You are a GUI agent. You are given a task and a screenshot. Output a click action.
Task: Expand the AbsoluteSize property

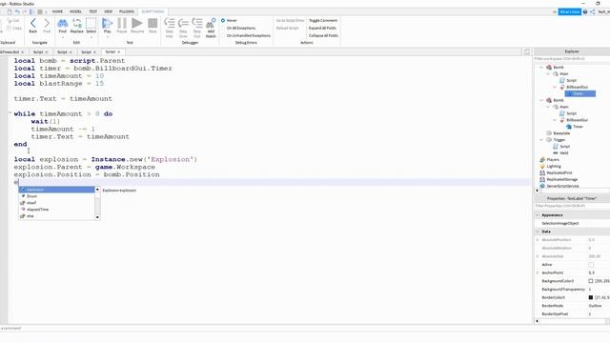tap(538, 256)
